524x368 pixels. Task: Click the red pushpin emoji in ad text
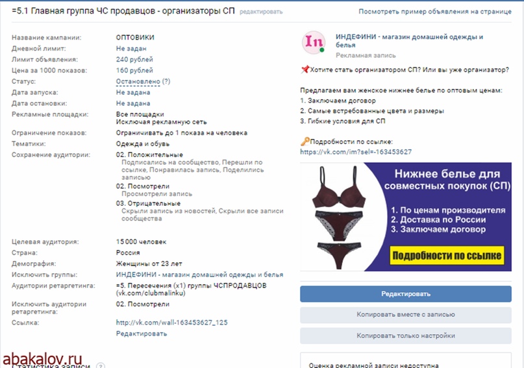pos(305,69)
